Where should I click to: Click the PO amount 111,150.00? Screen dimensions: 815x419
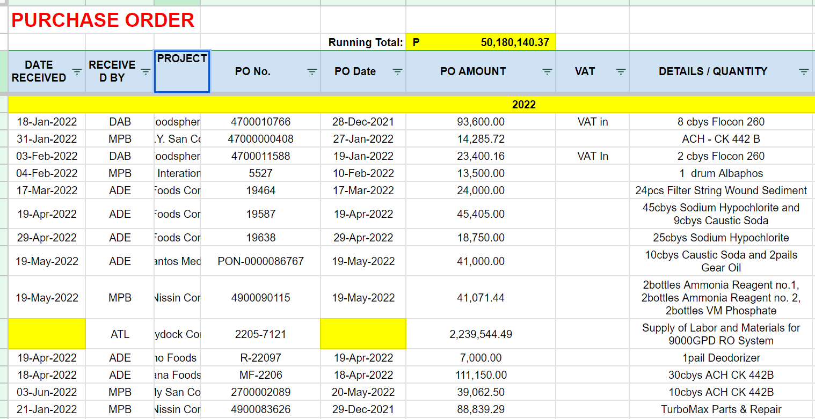coord(481,375)
